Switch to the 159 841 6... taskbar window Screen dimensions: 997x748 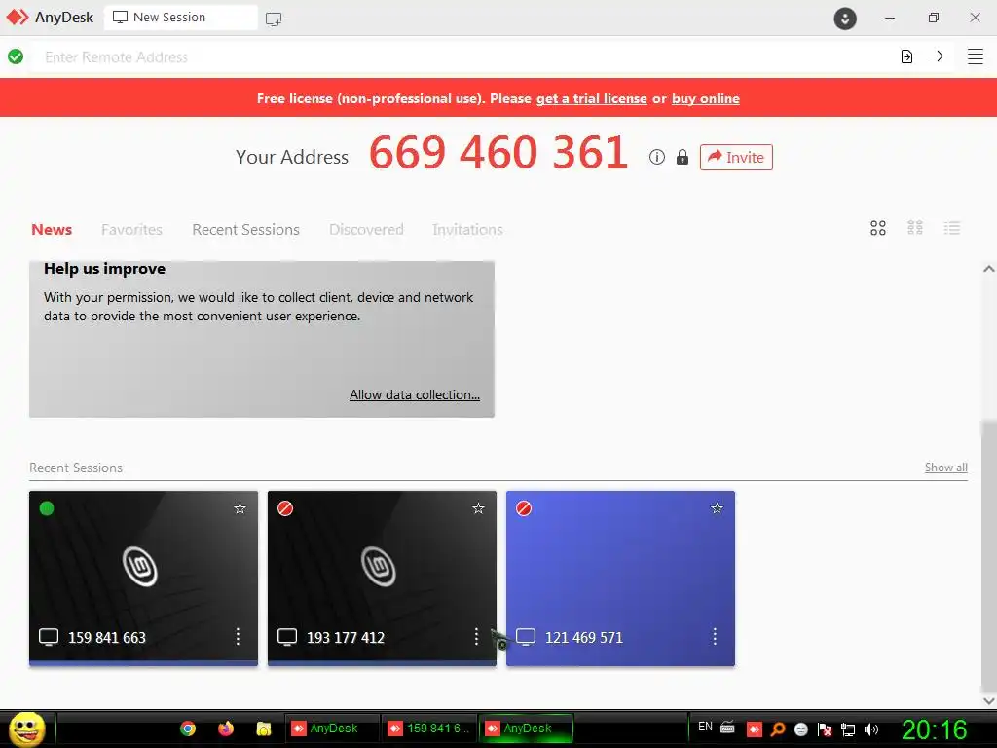[x=429, y=729]
